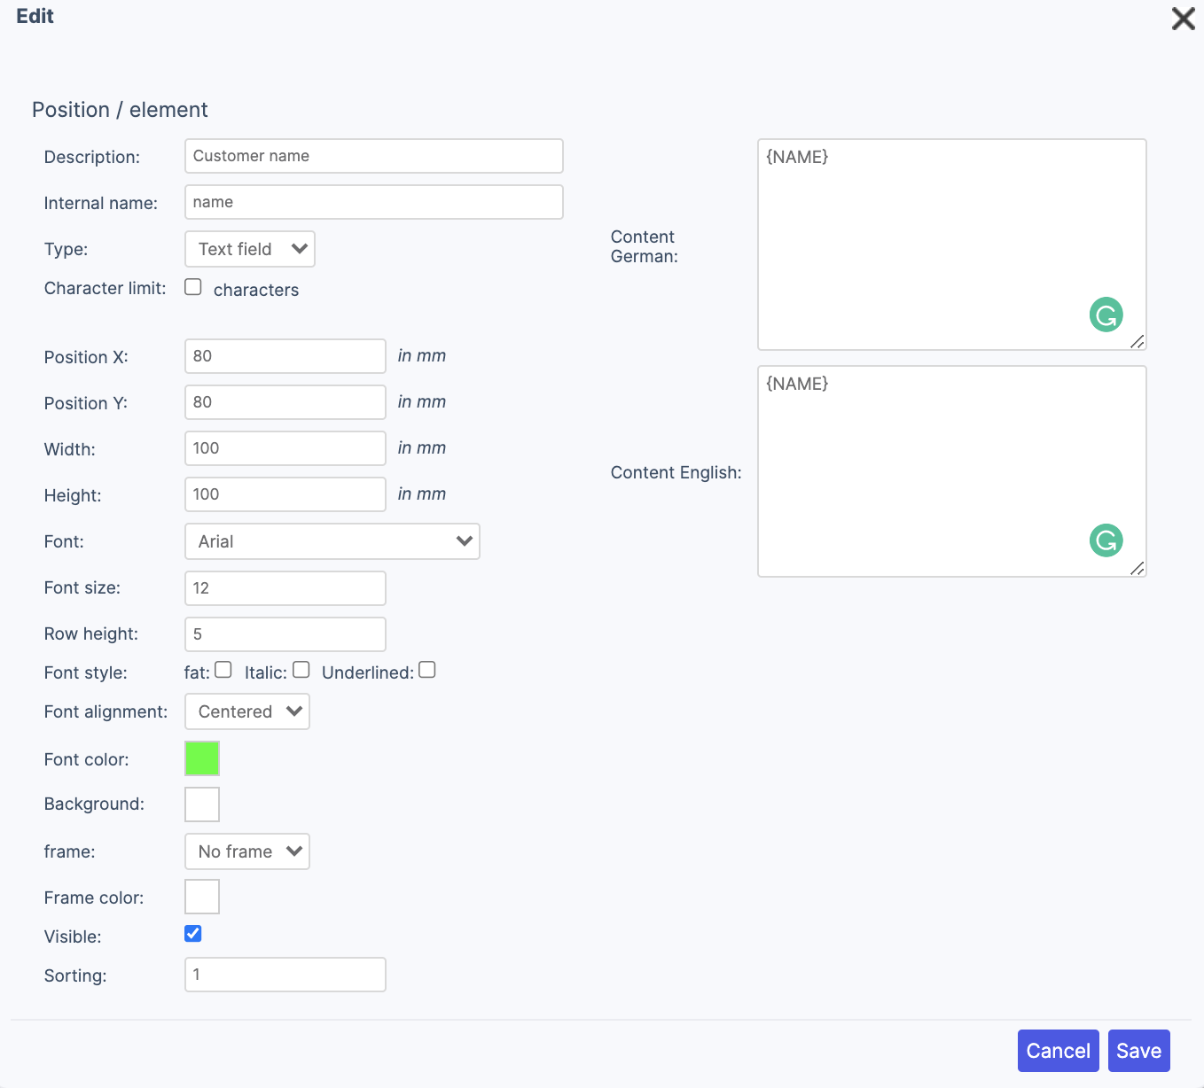This screenshot has width=1204, height=1088.
Task: Close the Edit dialog with X
Action: pyautogui.click(x=1183, y=19)
